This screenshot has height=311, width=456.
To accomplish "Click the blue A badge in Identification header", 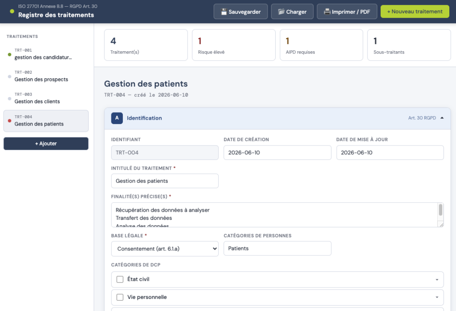I will point(117,118).
